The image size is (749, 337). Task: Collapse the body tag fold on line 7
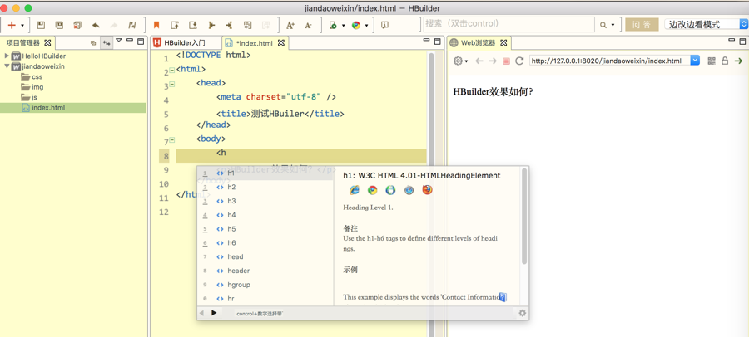tap(172, 140)
